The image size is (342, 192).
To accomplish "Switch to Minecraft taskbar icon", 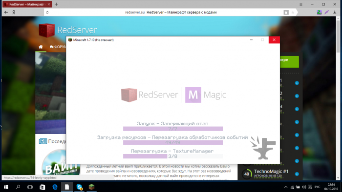I will click(x=92, y=187).
